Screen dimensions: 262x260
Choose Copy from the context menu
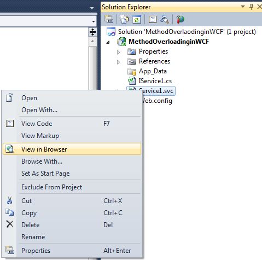coord(72,213)
